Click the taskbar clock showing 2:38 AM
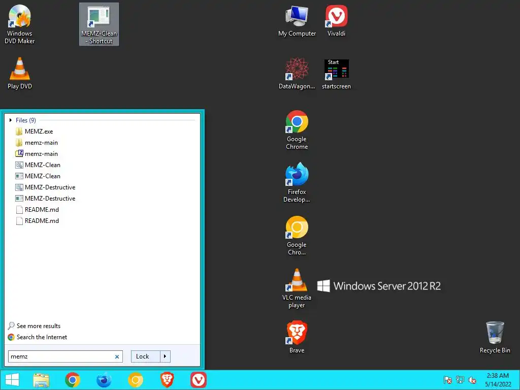This screenshot has width=520, height=390. pyautogui.click(x=498, y=380)
